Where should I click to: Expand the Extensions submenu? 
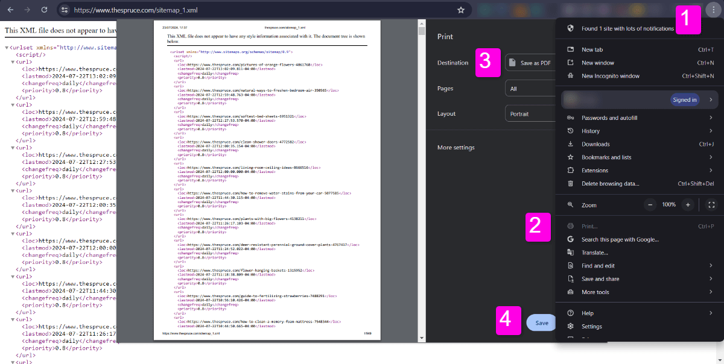coord(640,171)
